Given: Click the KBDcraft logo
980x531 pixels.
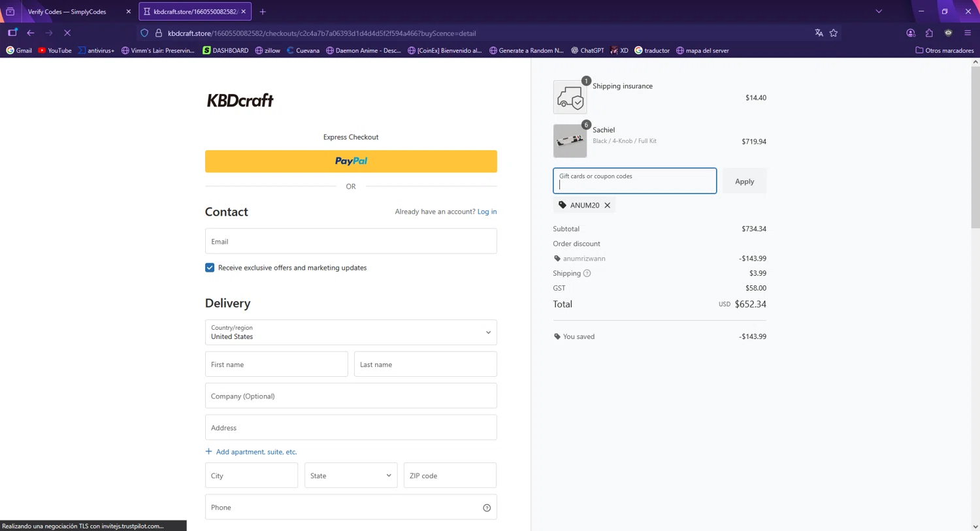Looking at the screenshot, I should [240, 100].
